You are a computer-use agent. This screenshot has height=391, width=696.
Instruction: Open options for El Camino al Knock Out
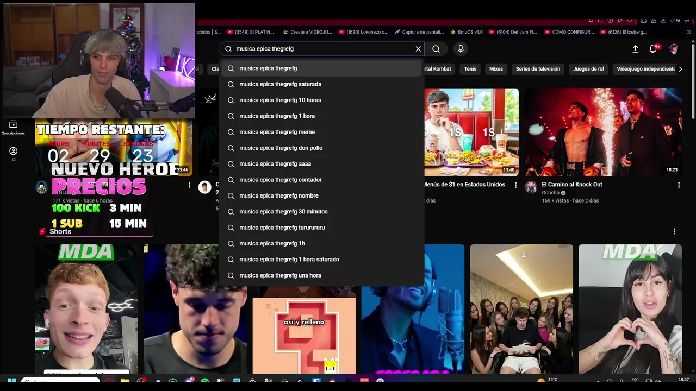tap(679, 185)
